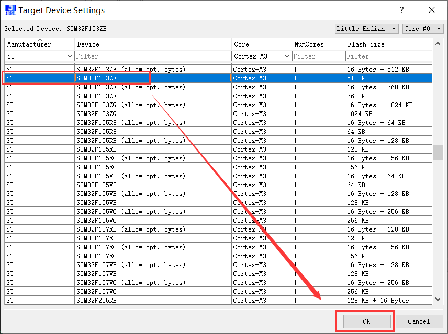The image size is (448, 334).
Task: Select STM32F105RC (allow opt. bytes) row
Action: click(x=218, y=158)
